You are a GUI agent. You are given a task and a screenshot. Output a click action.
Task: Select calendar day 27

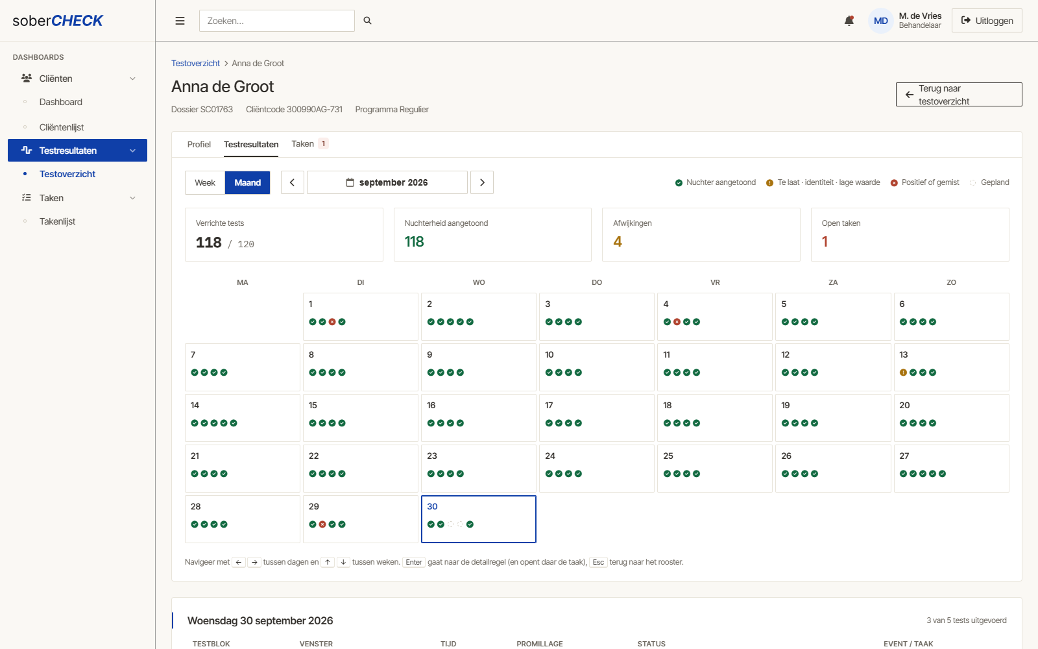[951, 469]
